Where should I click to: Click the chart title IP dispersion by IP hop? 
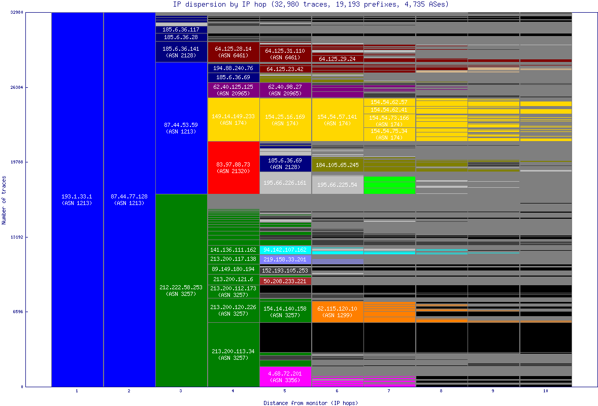(299, 5)
